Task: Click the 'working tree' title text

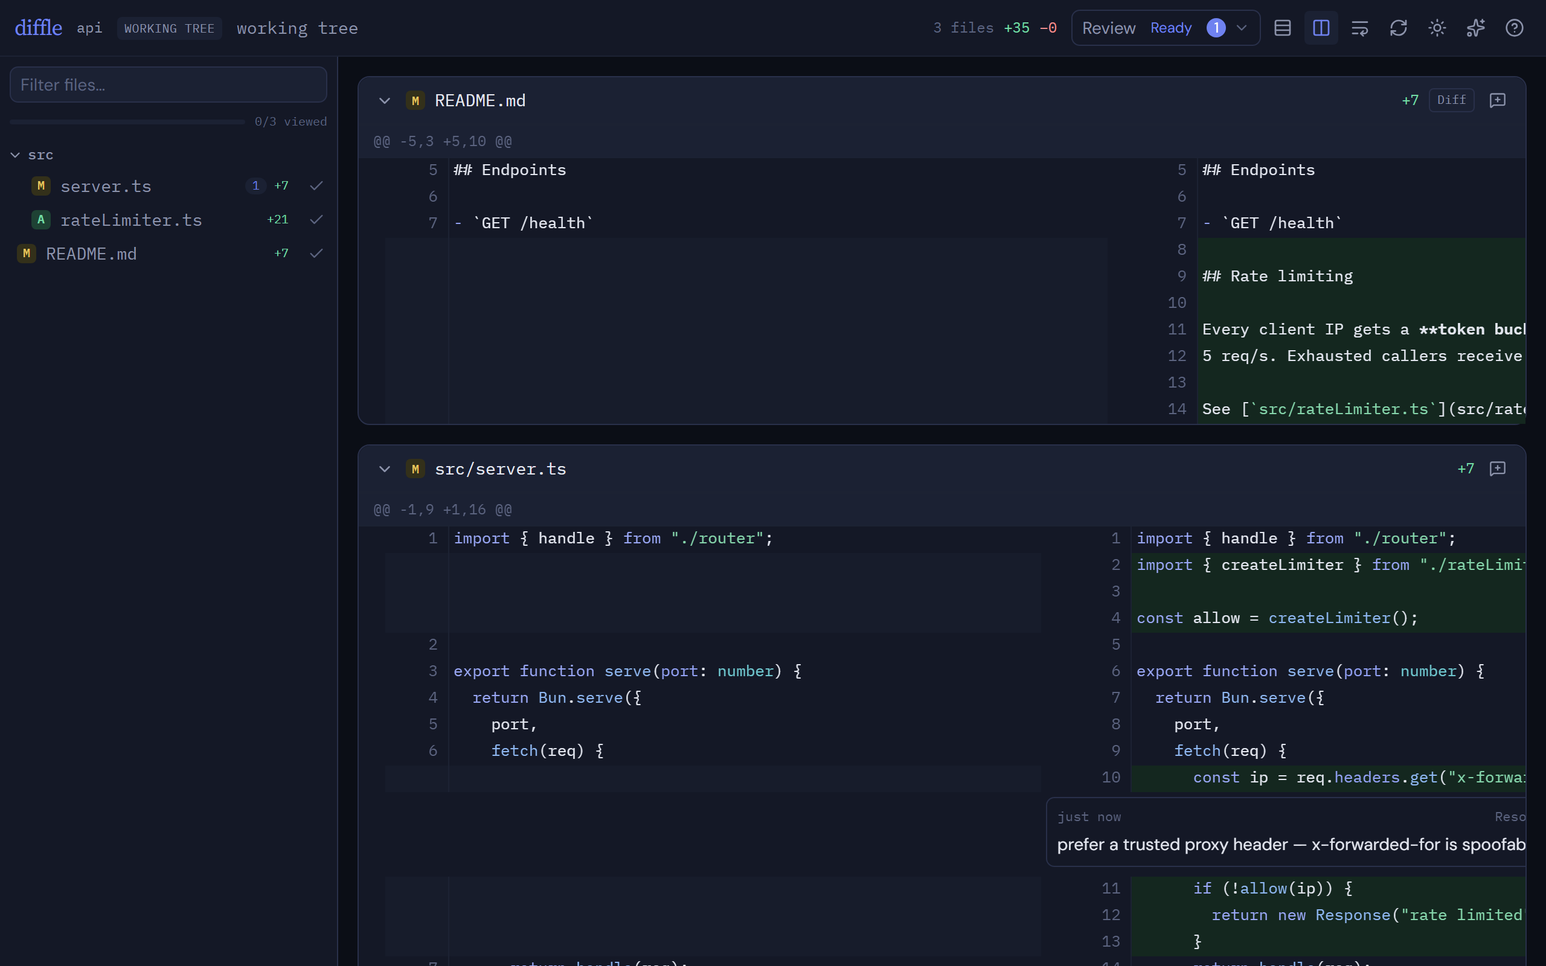Action: click(x=297, y=28)
